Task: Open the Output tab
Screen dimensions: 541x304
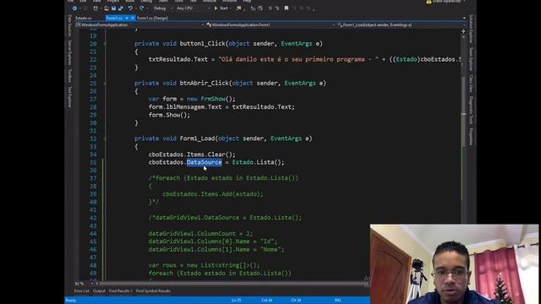Action: (x=99, y=290)
